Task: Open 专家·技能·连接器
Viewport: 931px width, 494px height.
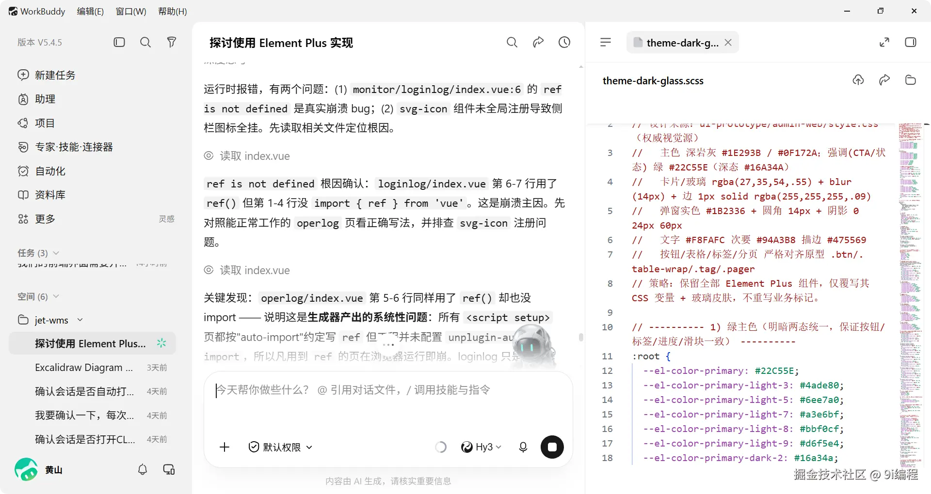Action: 65,147
